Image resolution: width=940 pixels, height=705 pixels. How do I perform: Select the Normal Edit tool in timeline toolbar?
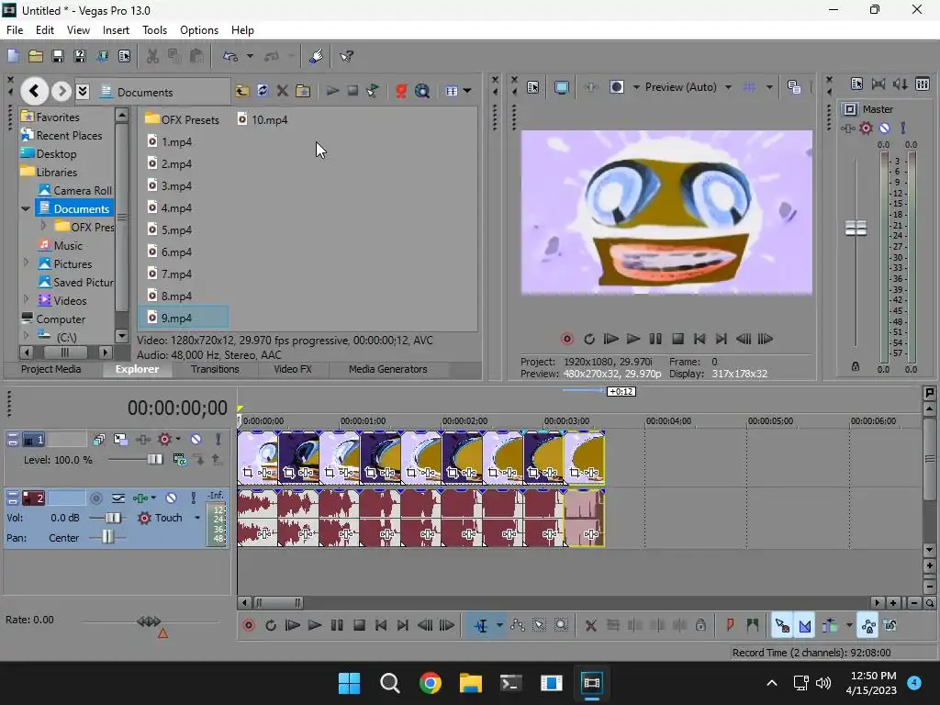[x=481, y=626]
